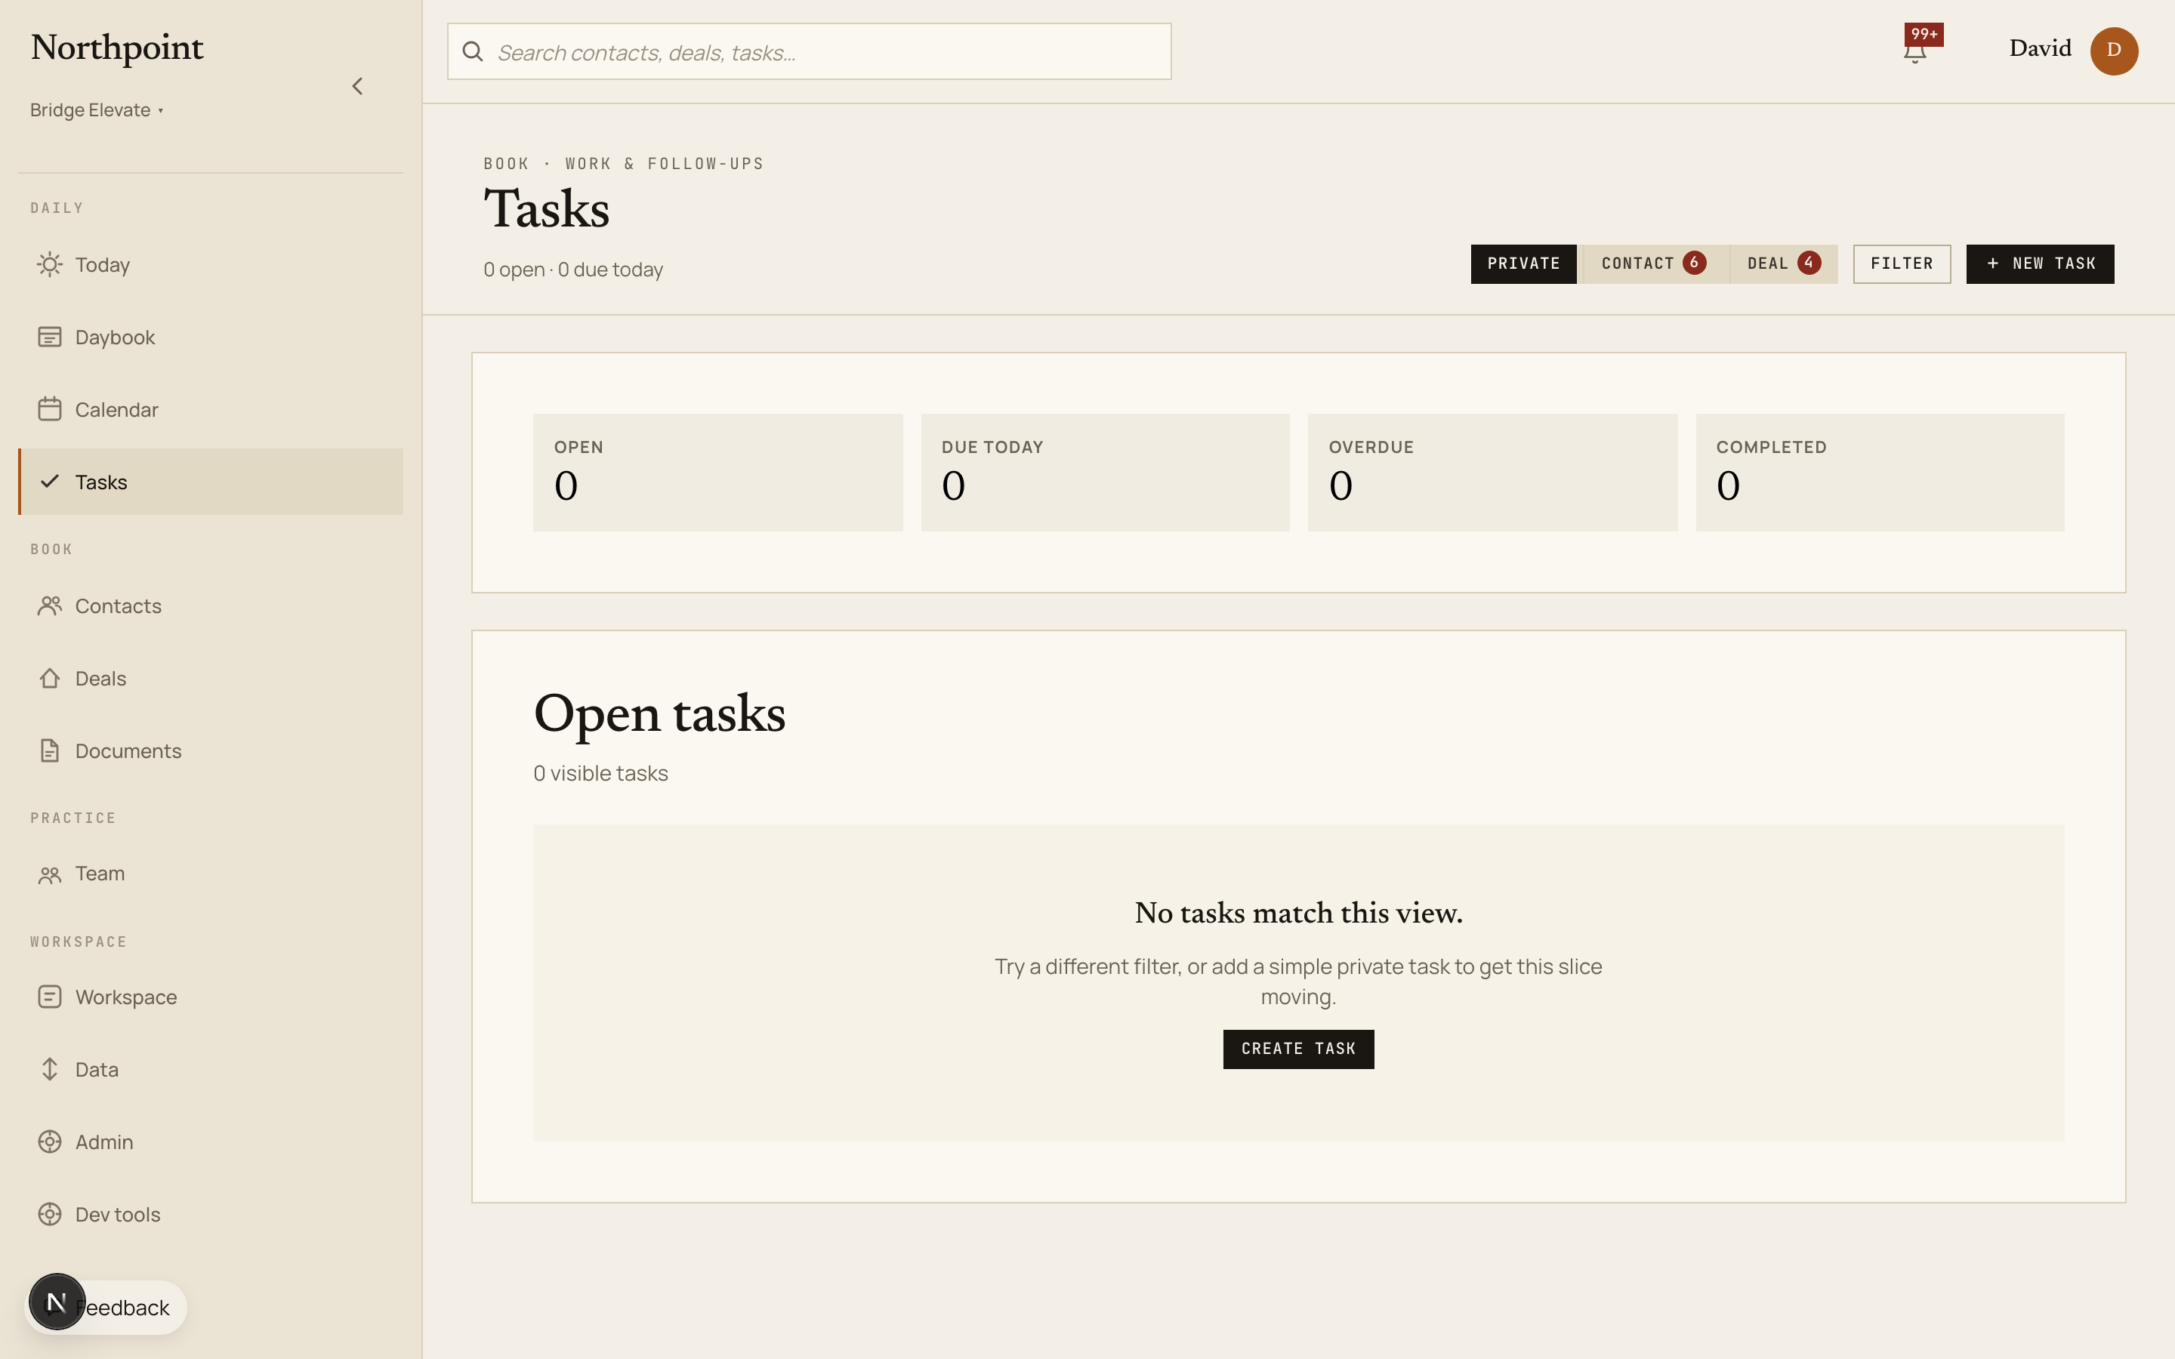Click the round N logo badge
Screen dimensions: 2175x1359
(57, 1302)
